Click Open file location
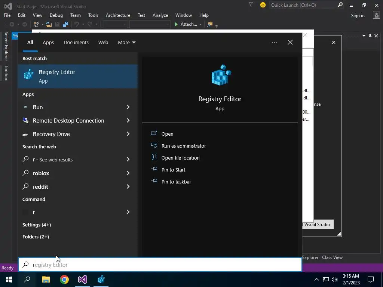The width and height of the screenshot is (383, 287). tap(181, 158)
